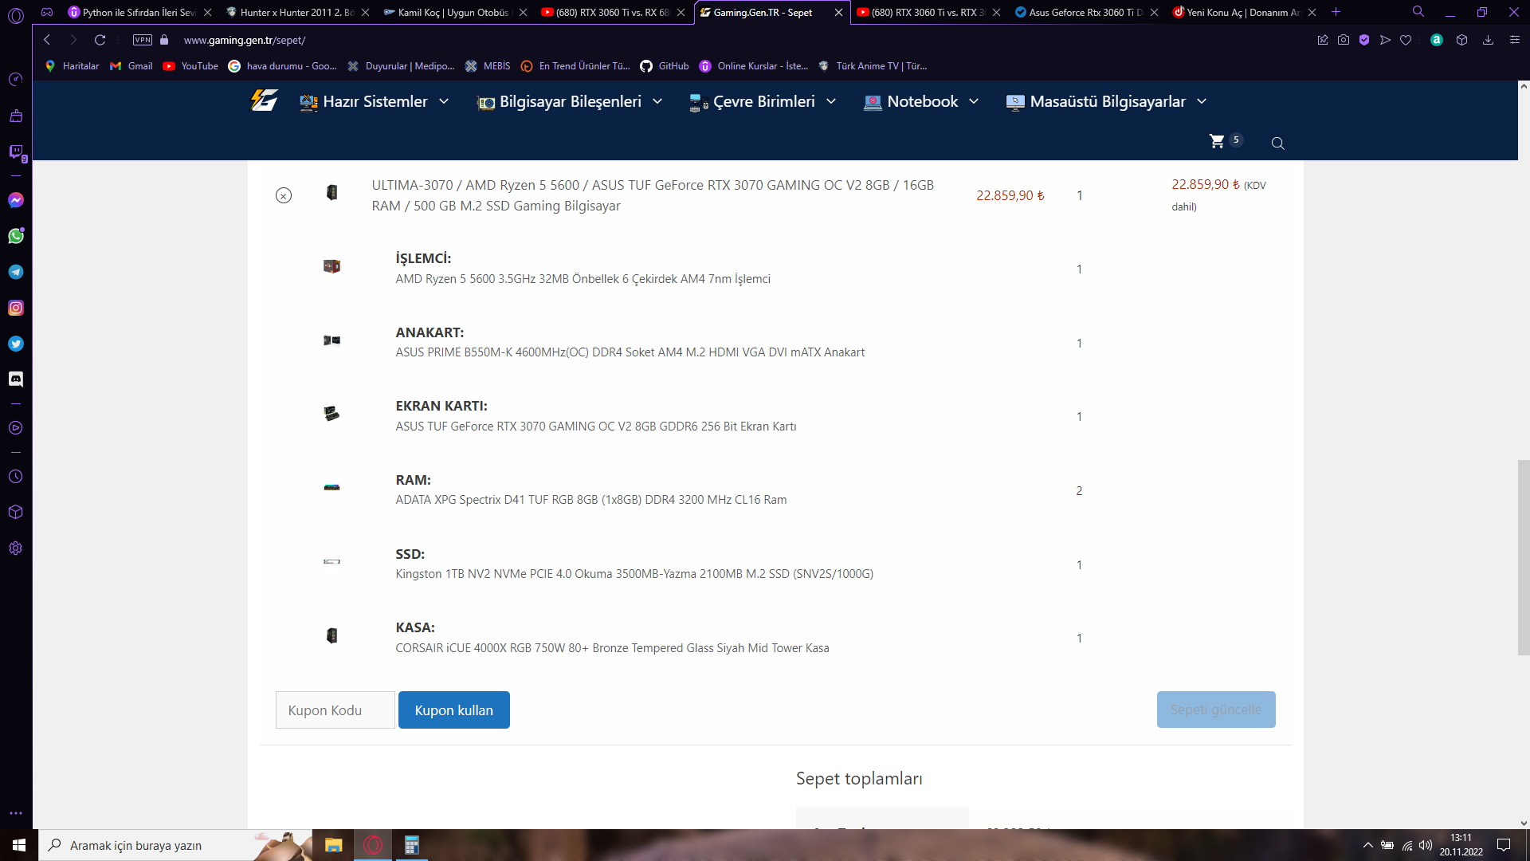Toggle the VPN badge in address bar

tap(143, 40)
